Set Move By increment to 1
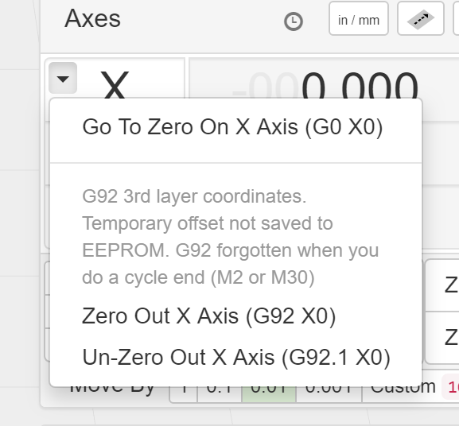This screenshot has width=459, height=426. [184, 390]
